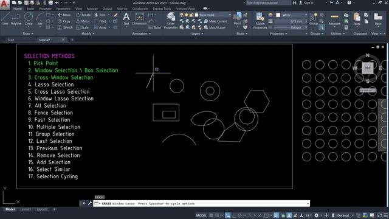389x219 pixels.
Task: Click the object color wheel swatch
Action: click(x=270, y=15)
